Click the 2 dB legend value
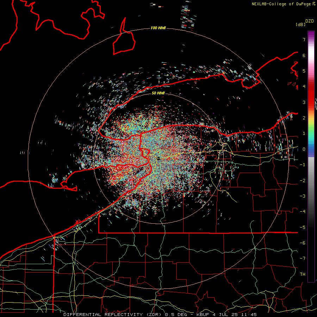The image size is (317, 317). 304,118
